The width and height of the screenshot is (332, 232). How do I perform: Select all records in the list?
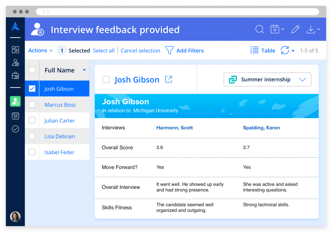(x=104, y=50)
